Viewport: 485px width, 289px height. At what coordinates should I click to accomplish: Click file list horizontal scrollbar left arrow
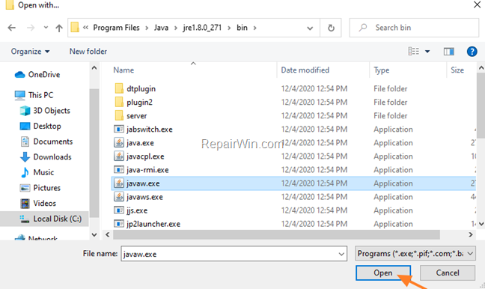(107, 234)
